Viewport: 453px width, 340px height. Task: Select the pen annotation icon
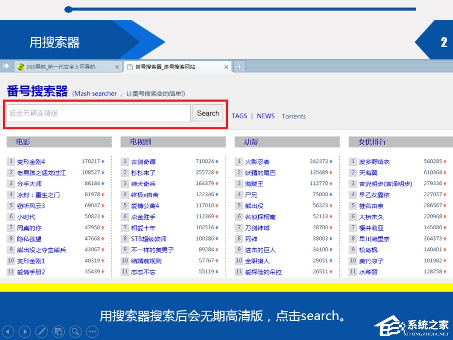[x=42, y=331]
